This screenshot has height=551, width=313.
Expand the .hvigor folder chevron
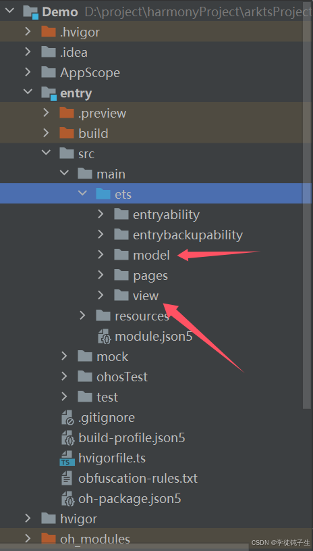tap(28, 32)
